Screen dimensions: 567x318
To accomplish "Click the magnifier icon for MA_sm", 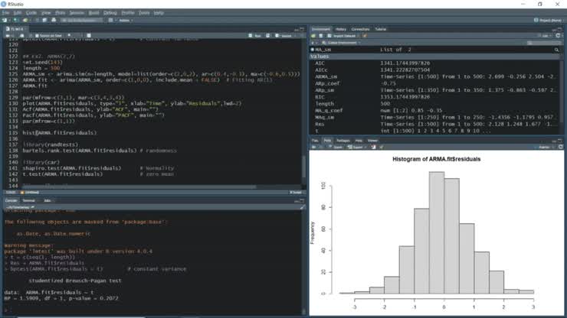I will click(556, 50).
